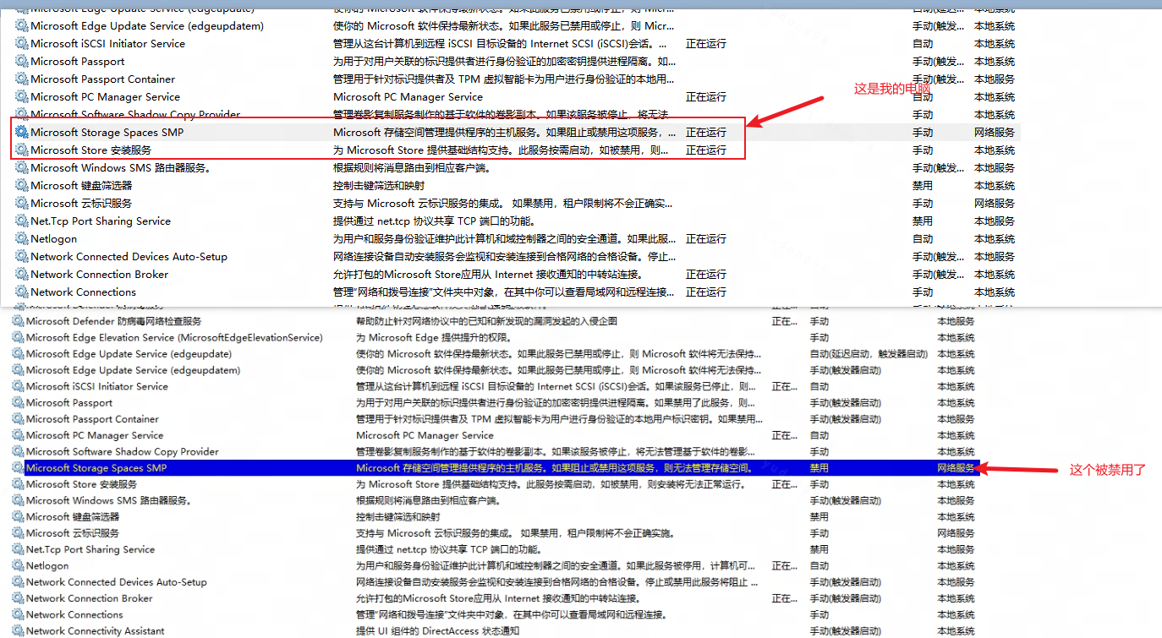
Task: Click "手动(触发器启动)" in Network Connected Devices Auto-Setup row
Action: point(847,582)
